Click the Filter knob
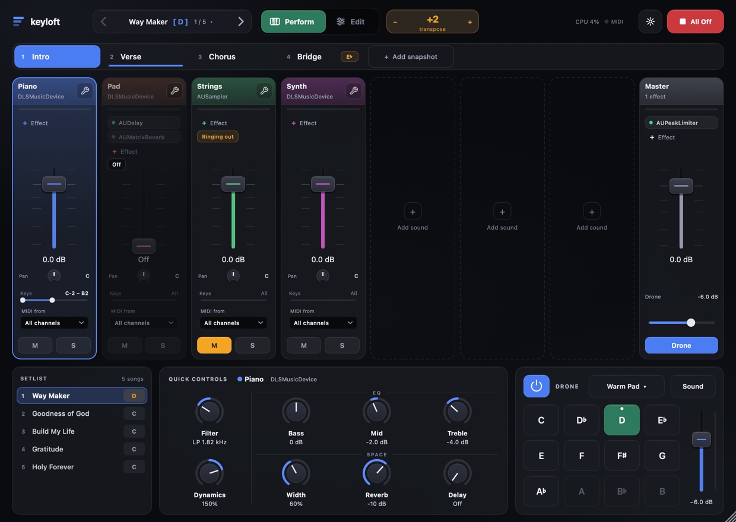The image size is (736, 522). (x=210, y=411)
